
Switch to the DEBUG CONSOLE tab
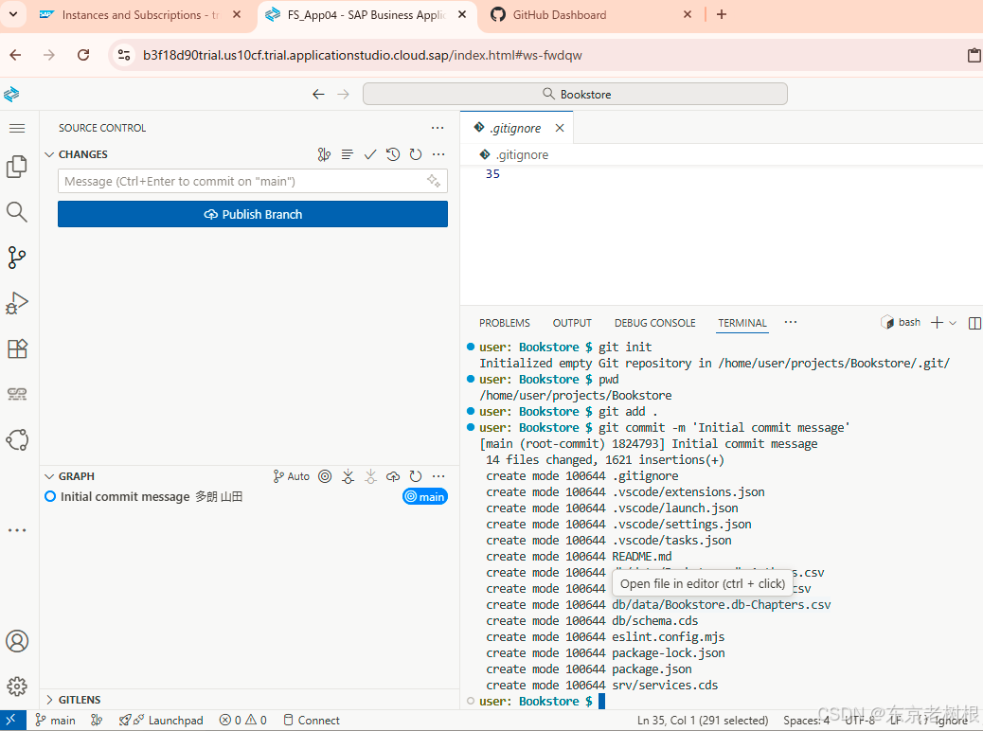coord(654,323)
